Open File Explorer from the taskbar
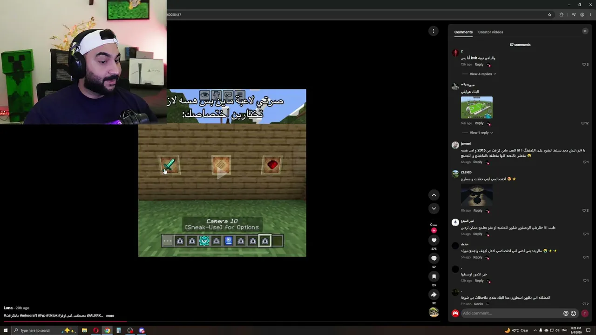The width and height of the screenshot is (596, 335). [84, 330]
